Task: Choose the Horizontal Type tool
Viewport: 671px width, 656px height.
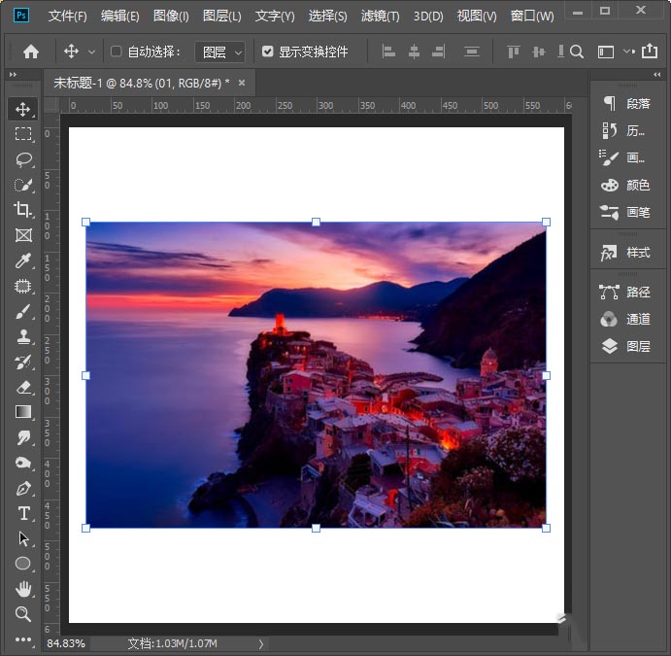Action: click(23, 513)
